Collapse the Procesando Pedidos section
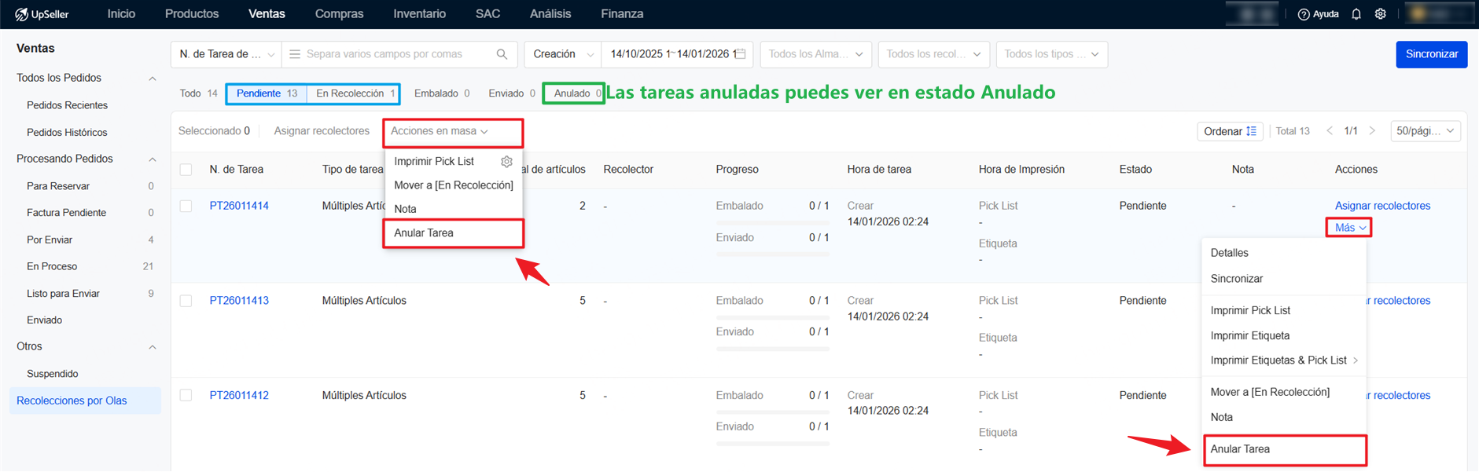 click(153, 159)
